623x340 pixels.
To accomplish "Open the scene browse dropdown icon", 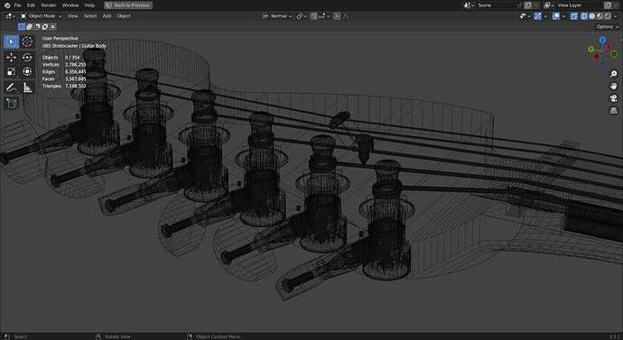I will [x=470, y=5].
